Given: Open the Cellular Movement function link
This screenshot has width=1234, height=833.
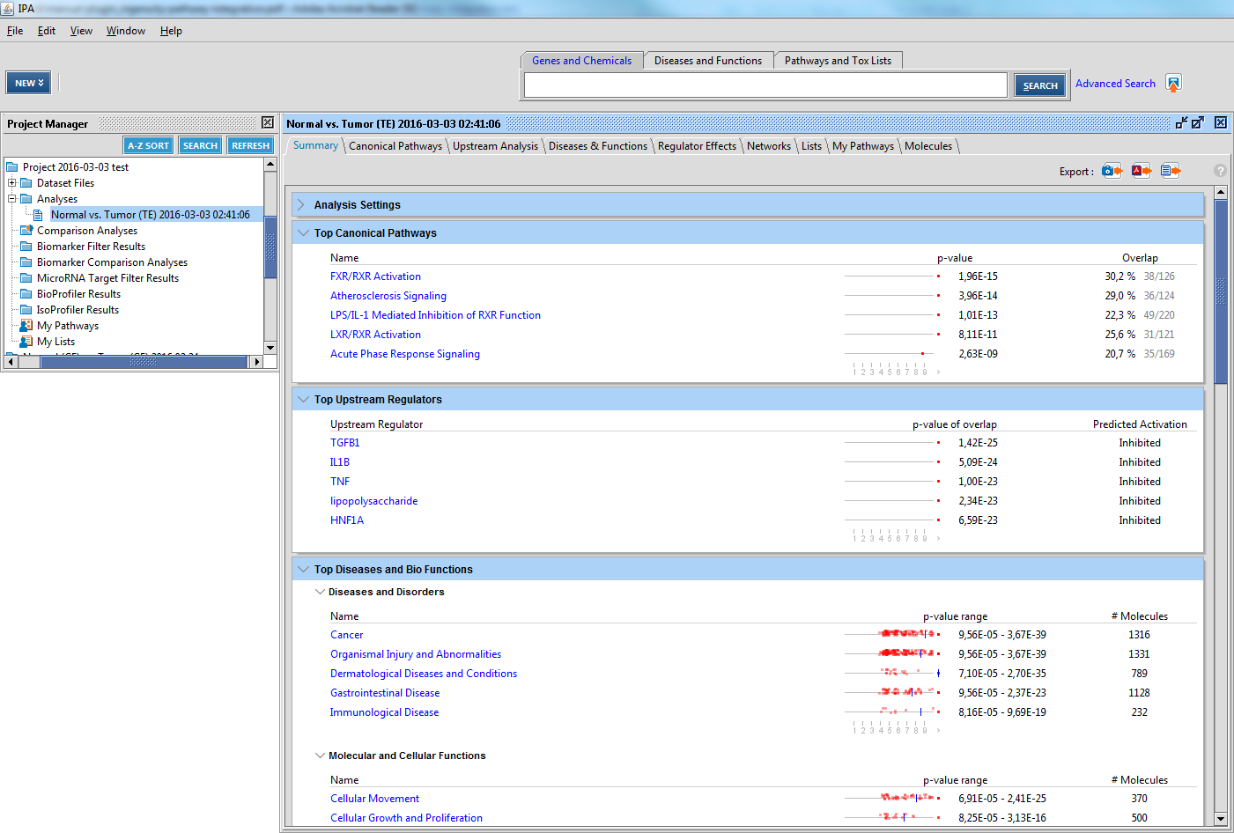Looking at the screenshot, I should 375,799.
